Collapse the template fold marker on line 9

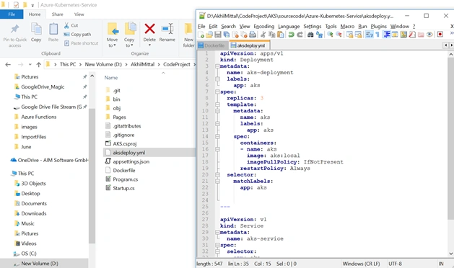[217, 104]
